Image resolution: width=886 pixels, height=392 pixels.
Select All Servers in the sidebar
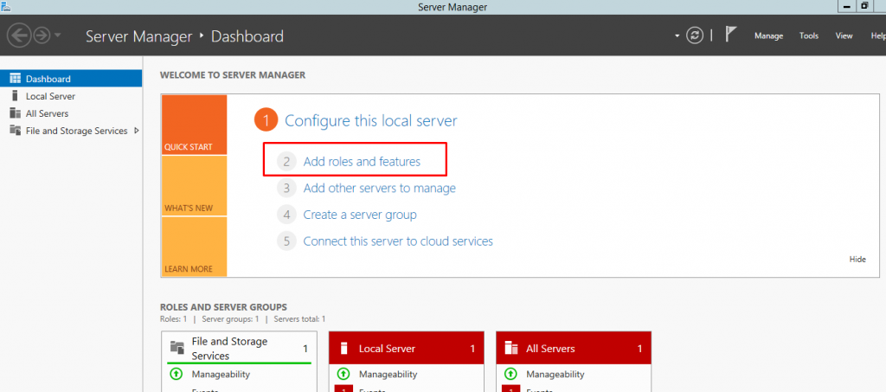tap(71, 113)
